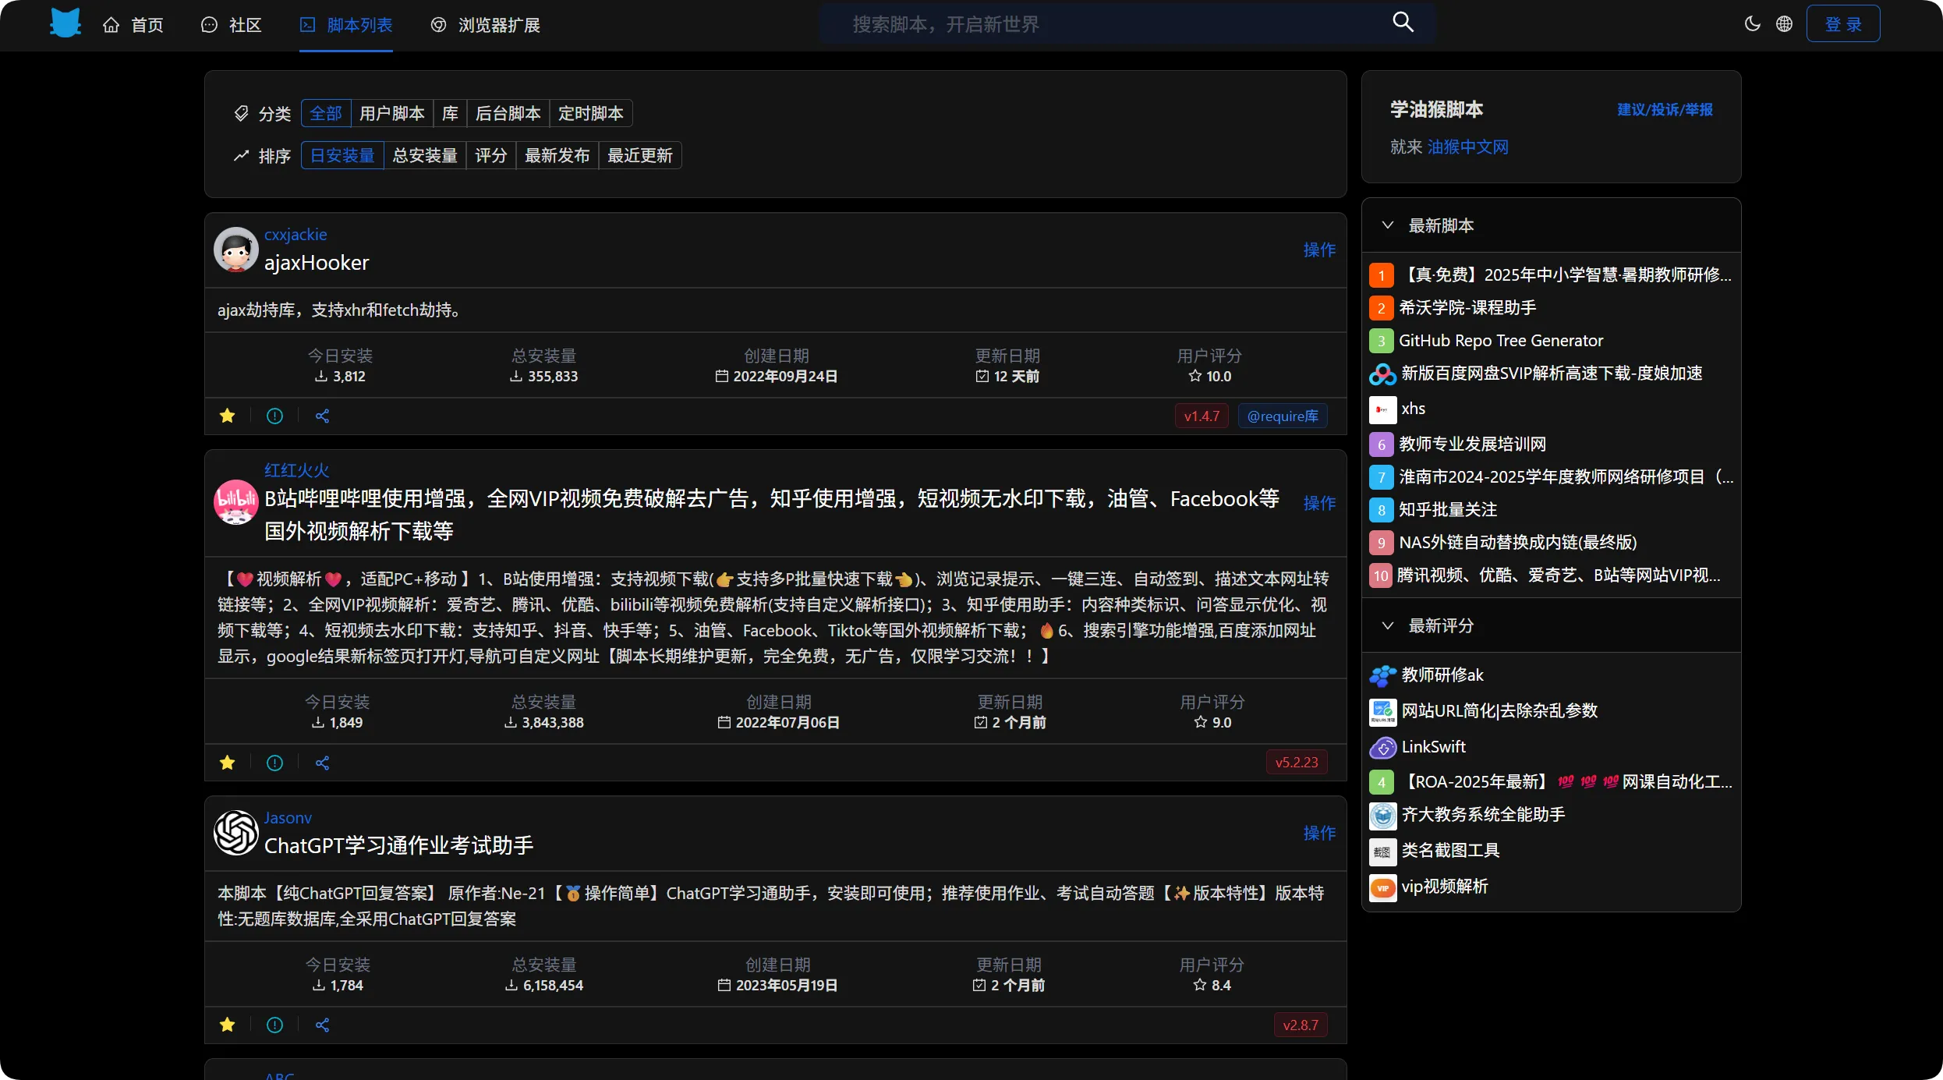
Task: Collapse the 最新评分 section
Action: pos(1387,625)
